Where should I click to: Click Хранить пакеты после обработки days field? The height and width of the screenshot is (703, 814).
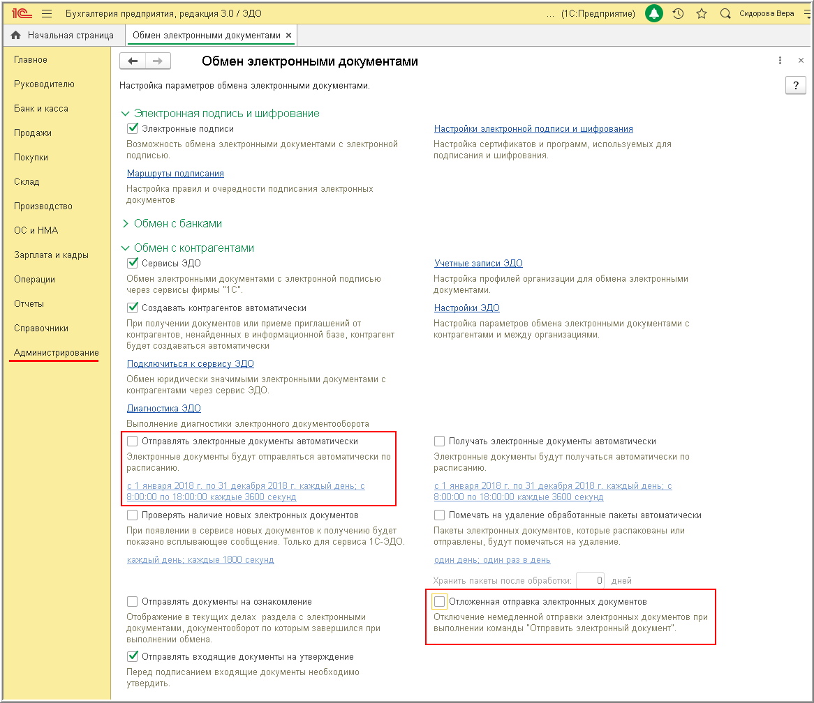590,581
